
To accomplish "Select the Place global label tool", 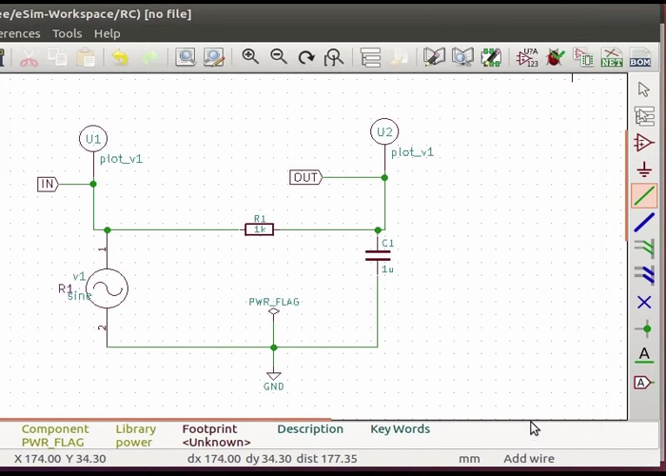I will (x=644, y=383).
